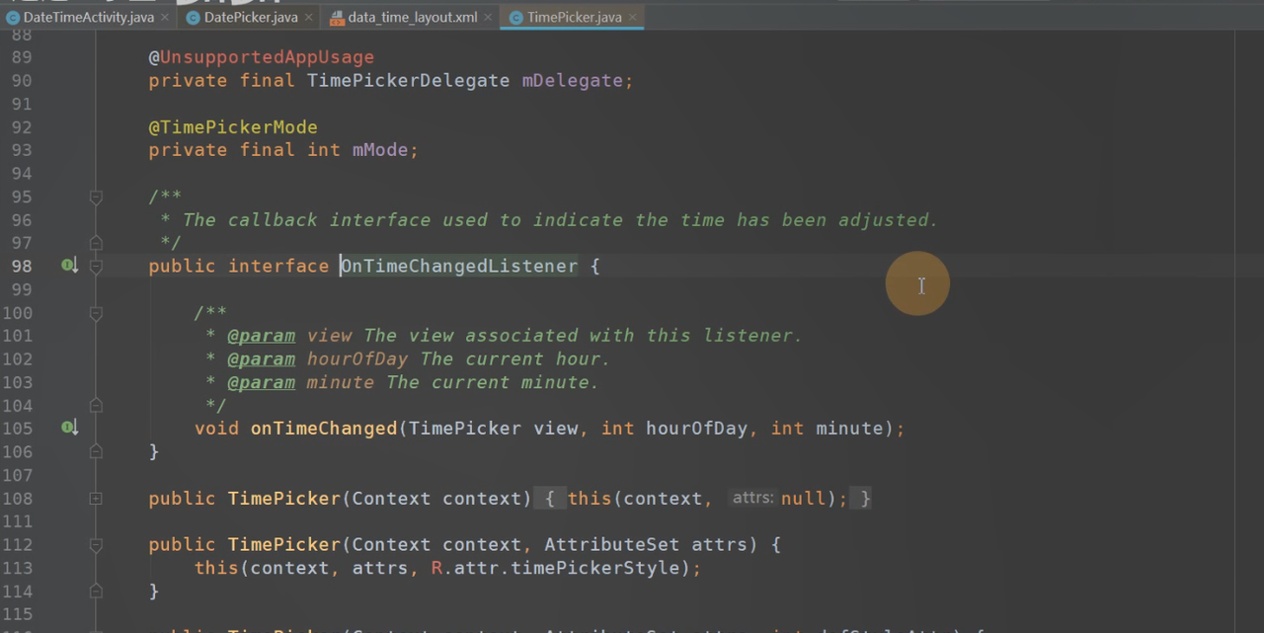Screen dimensions: 1264x633
Task: Click R.attr.timePickerStyle on line 113
Action: [556, 568]
